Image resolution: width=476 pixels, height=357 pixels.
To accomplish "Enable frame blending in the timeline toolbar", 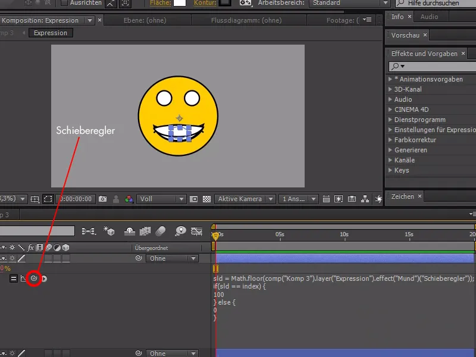I will pos(144,231).
